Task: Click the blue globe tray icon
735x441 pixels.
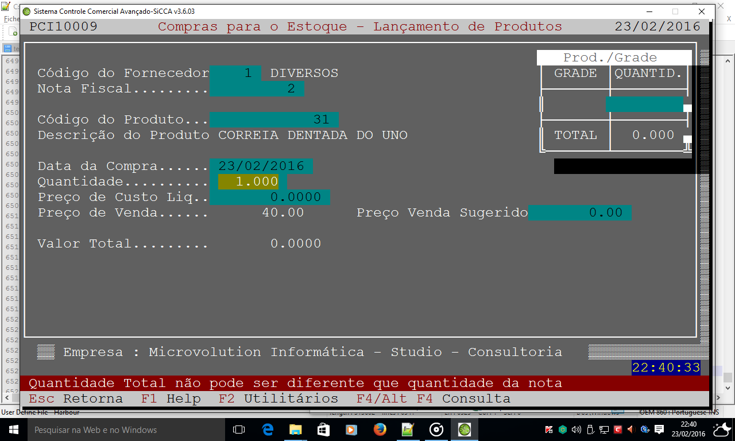Action: (x=645, y=430)
